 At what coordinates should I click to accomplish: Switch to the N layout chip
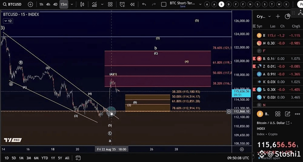250,4
